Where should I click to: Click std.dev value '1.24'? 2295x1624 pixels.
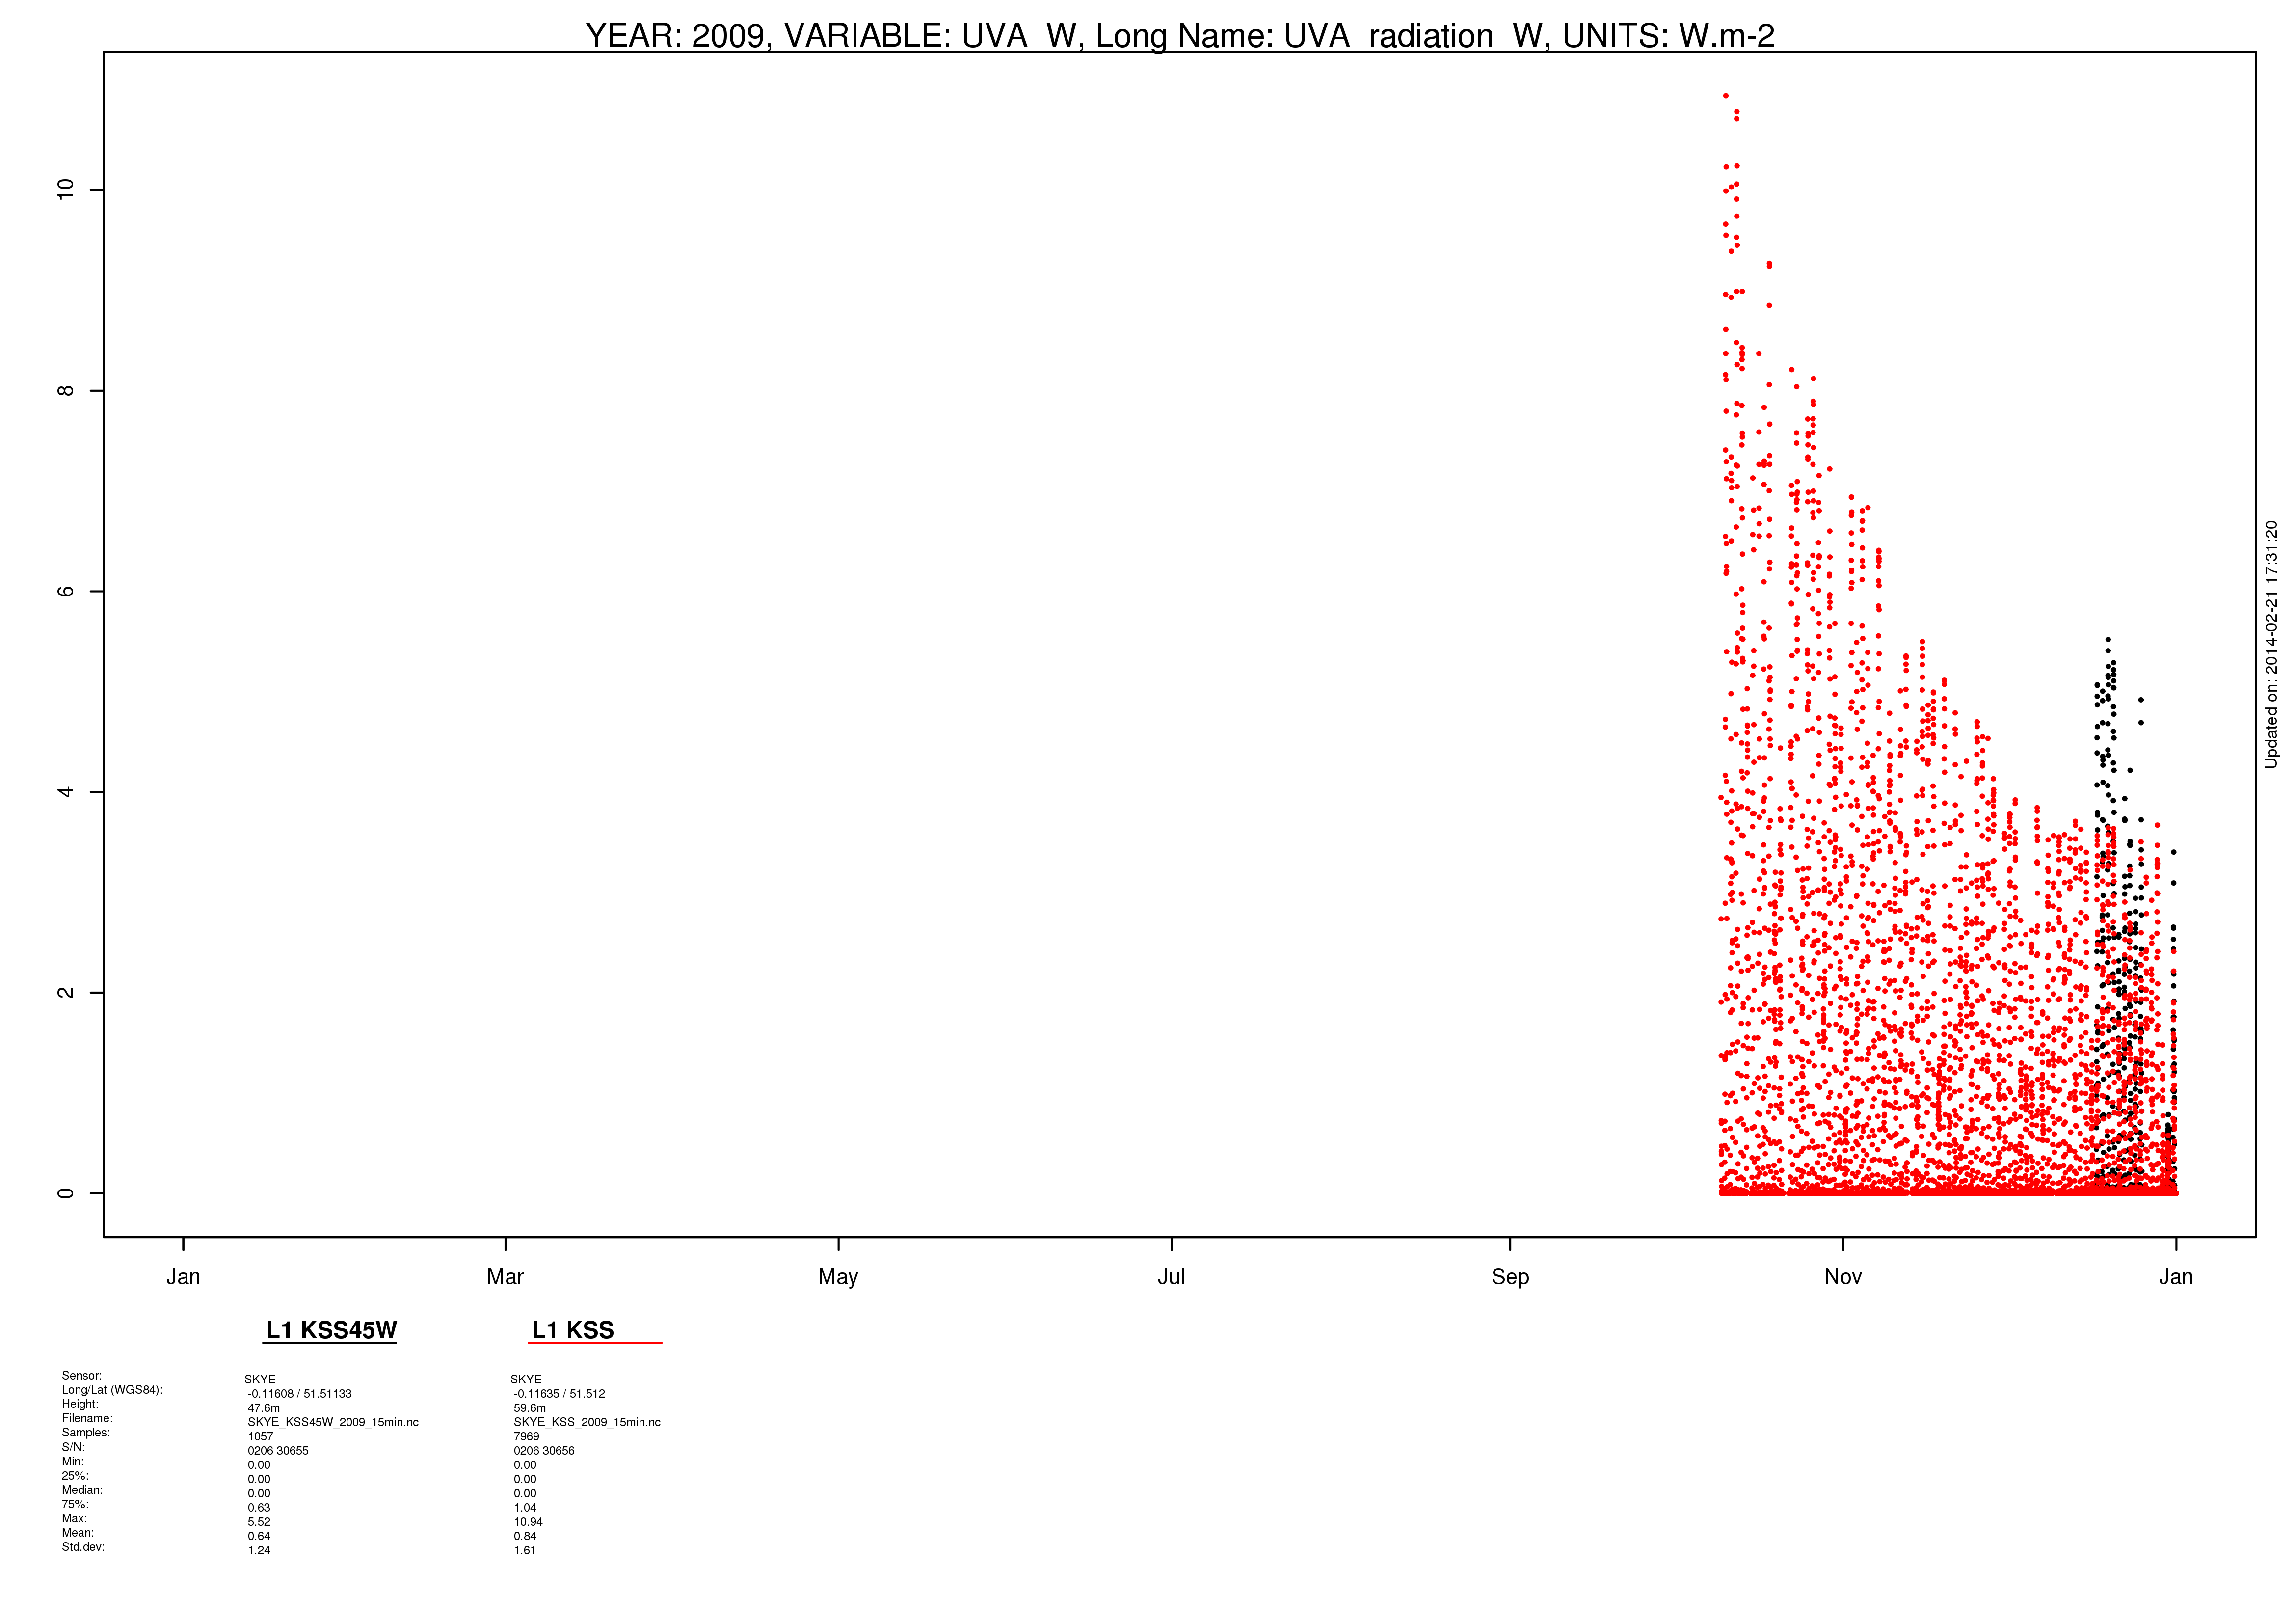coord(259,1551)
